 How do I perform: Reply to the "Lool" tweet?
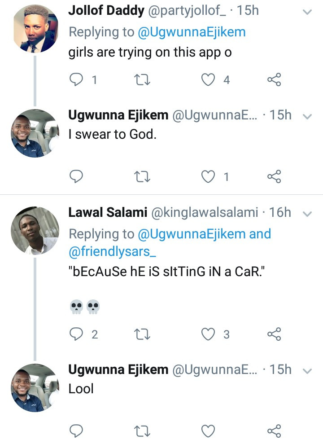(77, 431)
